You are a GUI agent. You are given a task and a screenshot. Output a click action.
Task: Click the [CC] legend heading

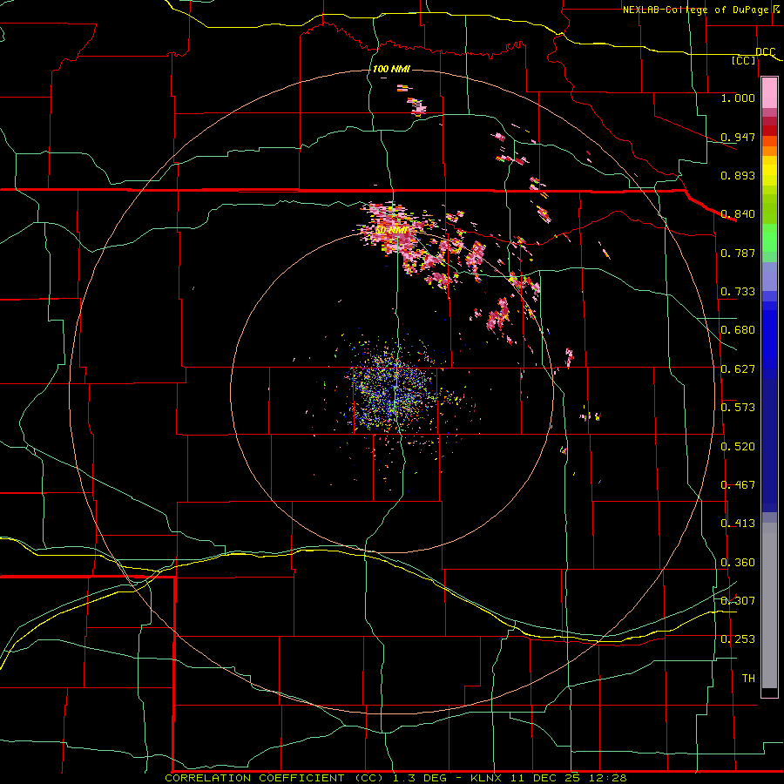point(744,60)
